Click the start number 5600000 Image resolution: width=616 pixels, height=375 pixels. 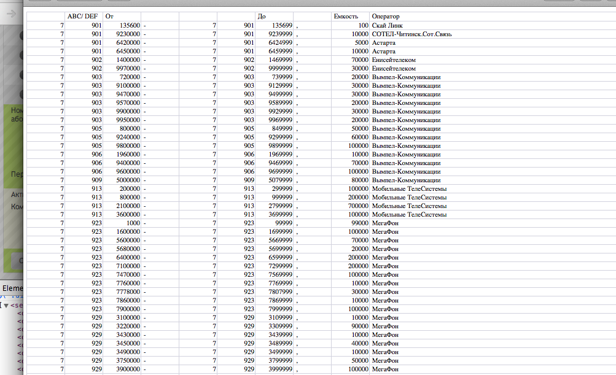click(128, 241)
